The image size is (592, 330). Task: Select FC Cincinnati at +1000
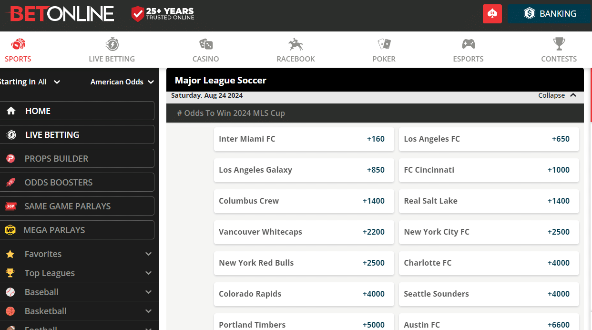point(489,170)
